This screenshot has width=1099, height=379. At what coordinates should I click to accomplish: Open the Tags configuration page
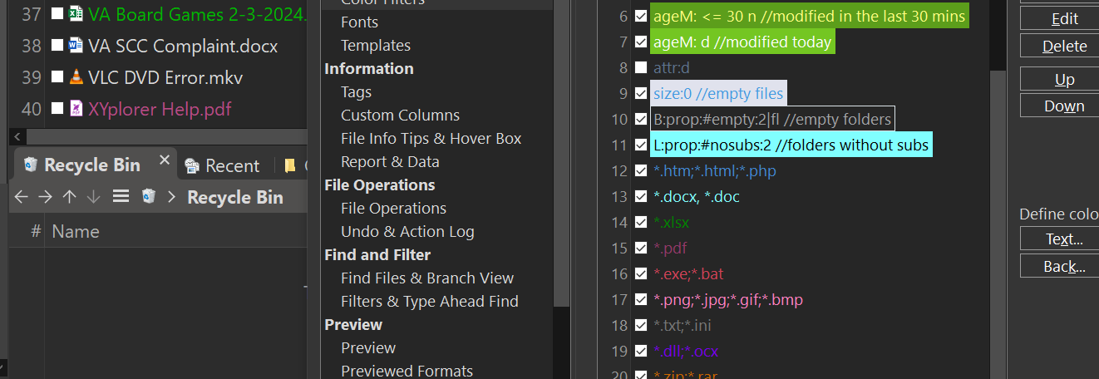[356, 92]
